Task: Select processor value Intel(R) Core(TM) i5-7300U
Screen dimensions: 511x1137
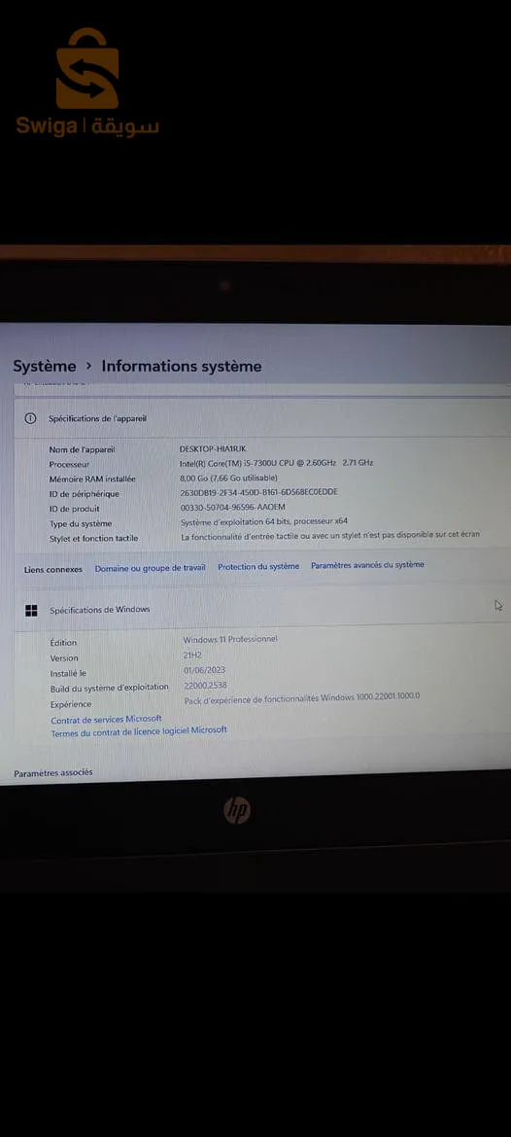Action: tap(277, 463)
